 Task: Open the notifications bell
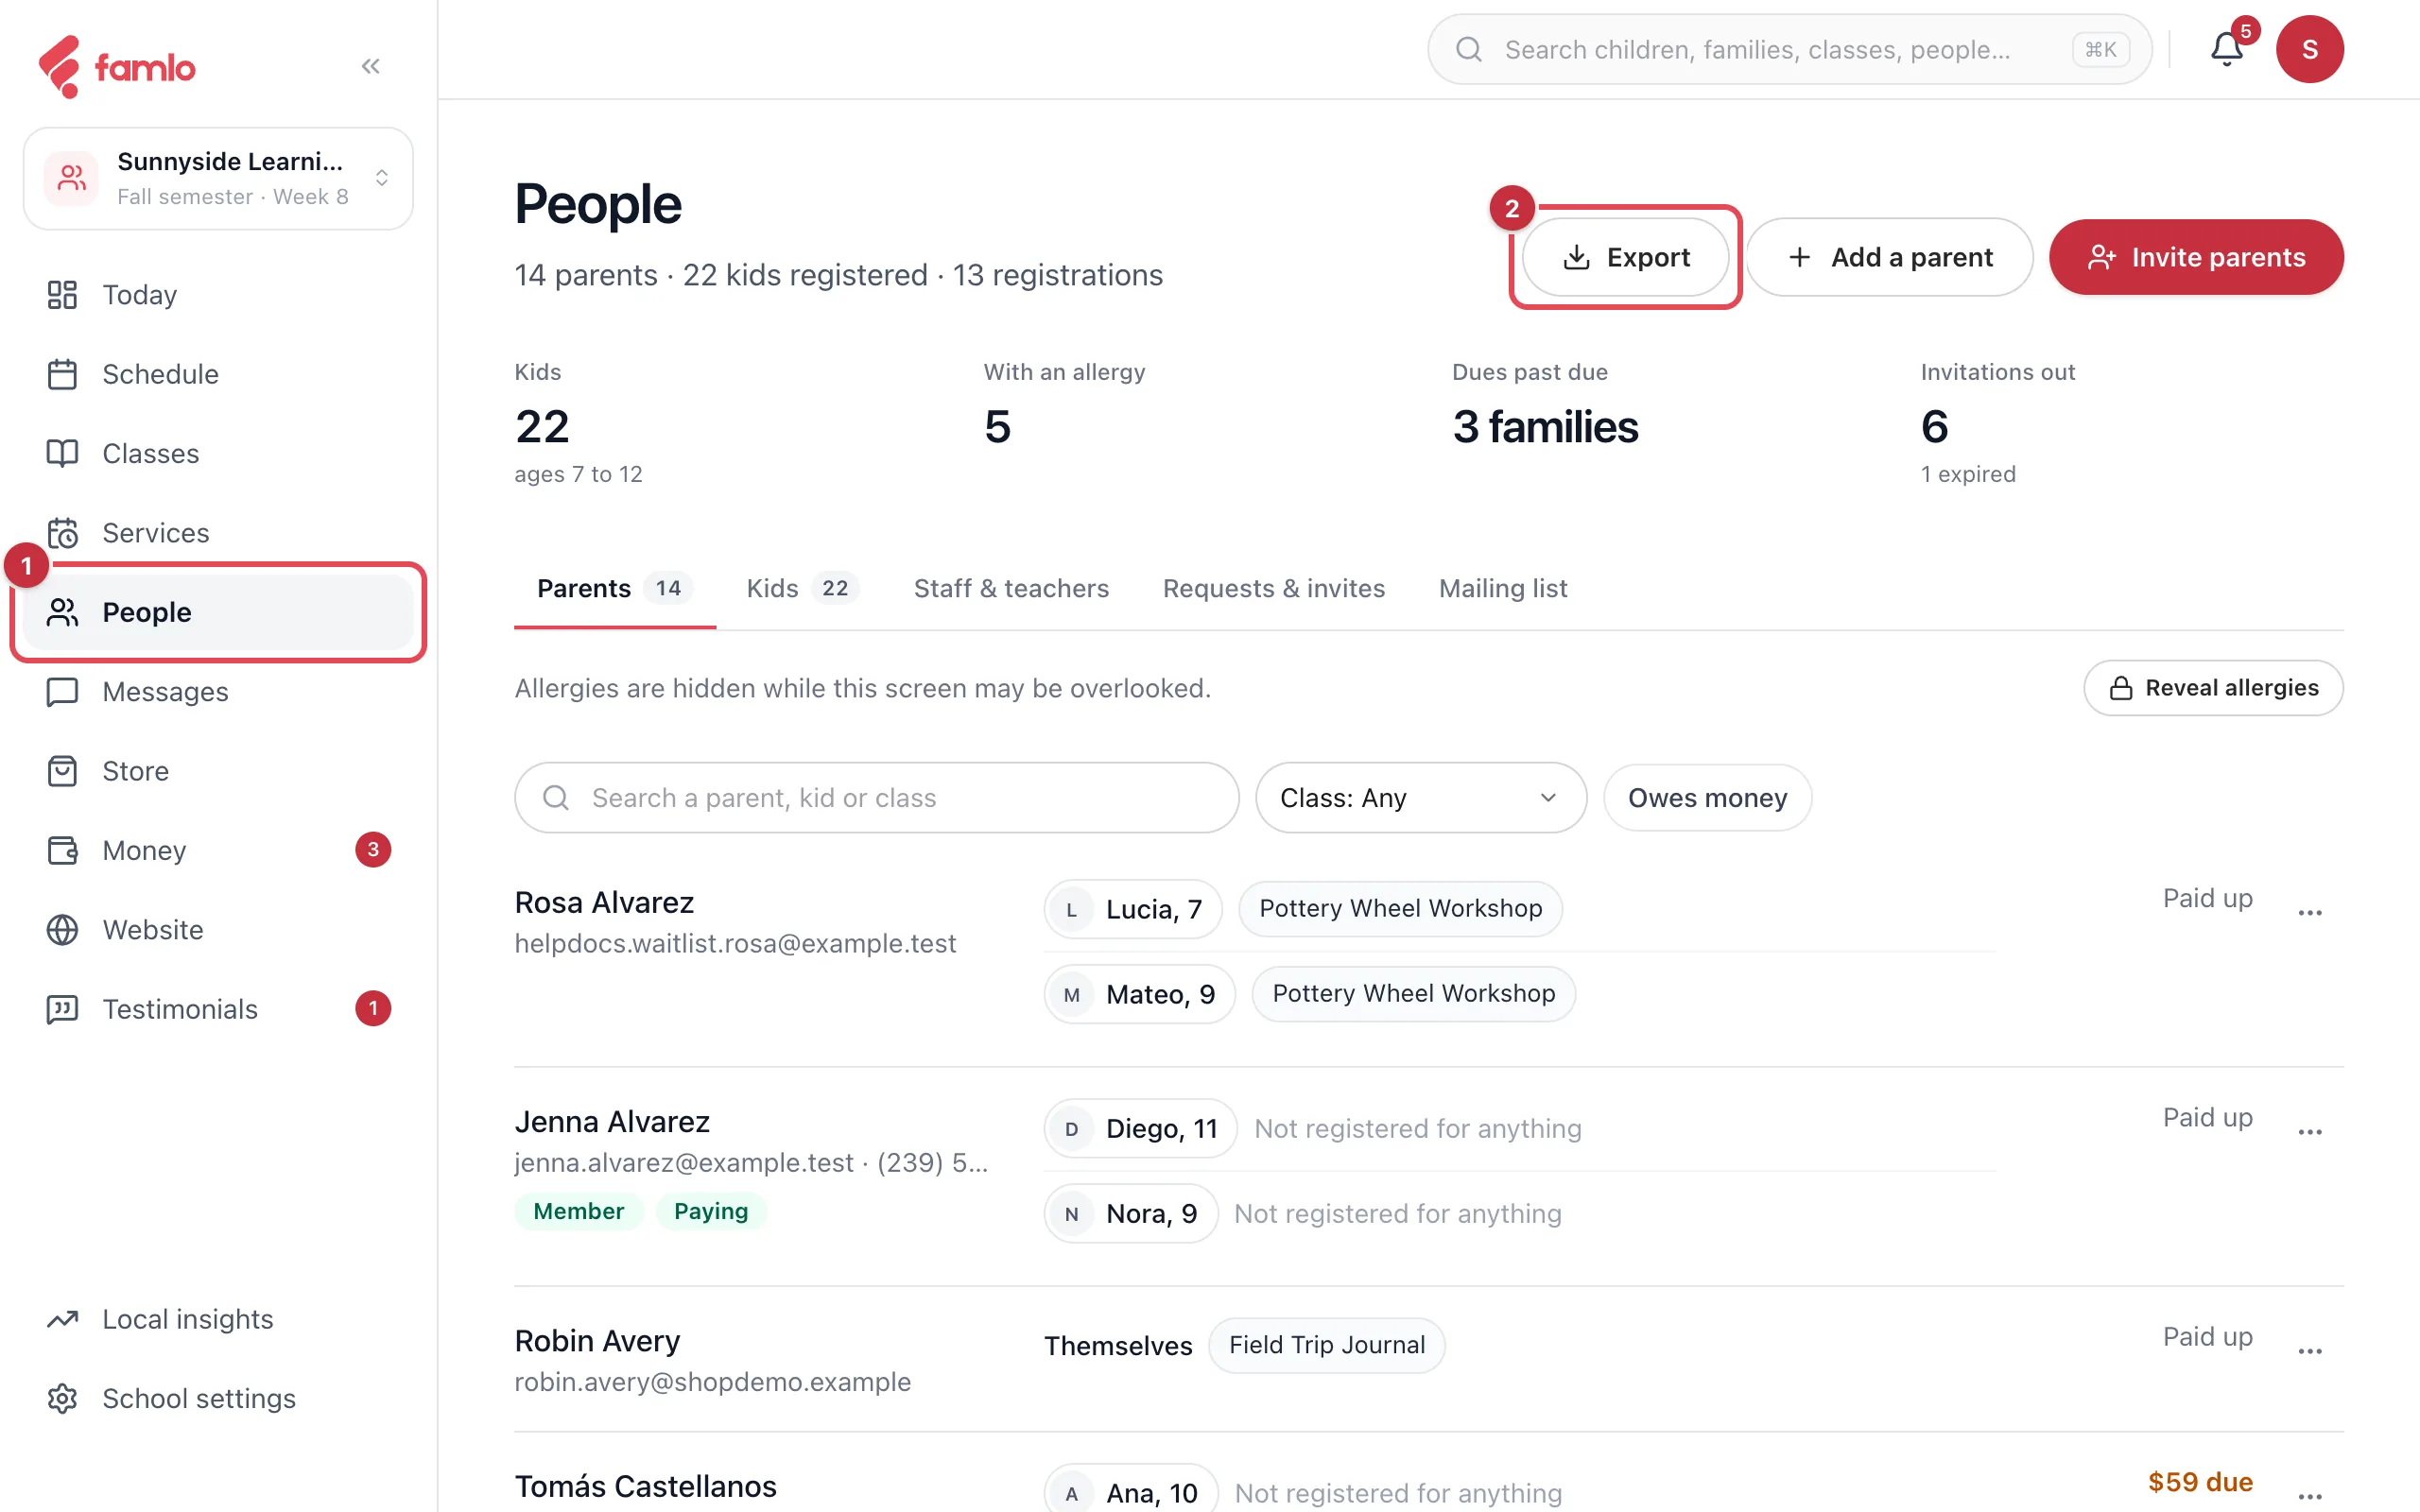tap(2226, 49)
